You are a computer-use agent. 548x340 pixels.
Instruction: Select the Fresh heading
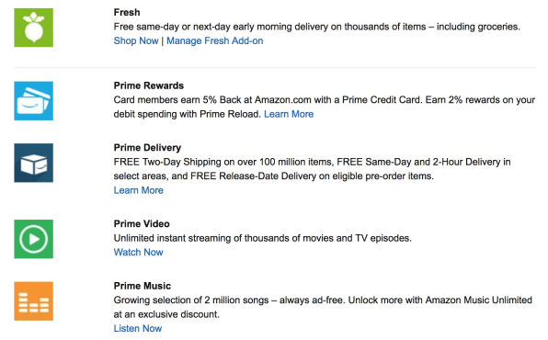pos(127,13)
